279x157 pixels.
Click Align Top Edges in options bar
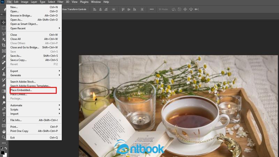[123, 9]
